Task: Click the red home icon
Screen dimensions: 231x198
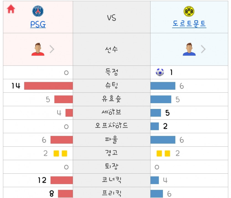Action: (x=11, y=9)
